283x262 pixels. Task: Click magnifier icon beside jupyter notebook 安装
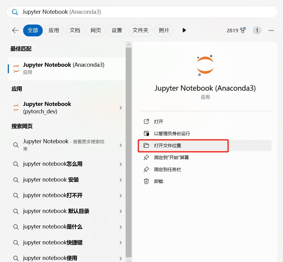16,180
